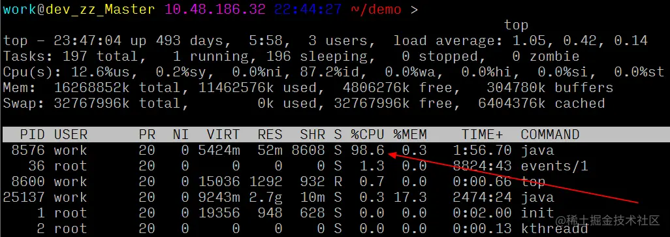Click the 2.7g RES value
Image resolution: width=670 pixels, height=237 pixels.
coord(266,197)
